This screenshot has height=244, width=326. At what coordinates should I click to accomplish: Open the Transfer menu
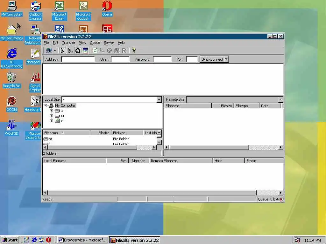click(x=69, y=43)
